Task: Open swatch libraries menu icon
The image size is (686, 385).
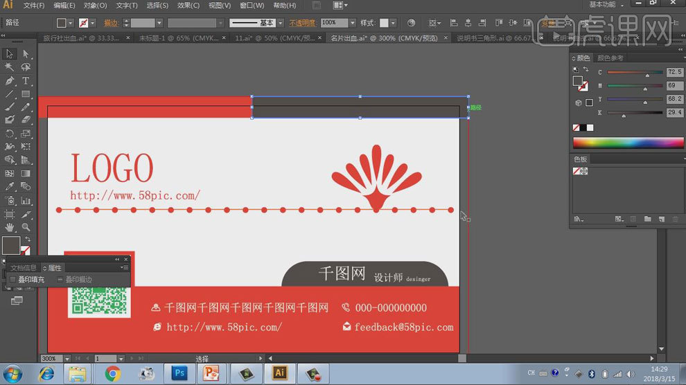Action: 579,219
